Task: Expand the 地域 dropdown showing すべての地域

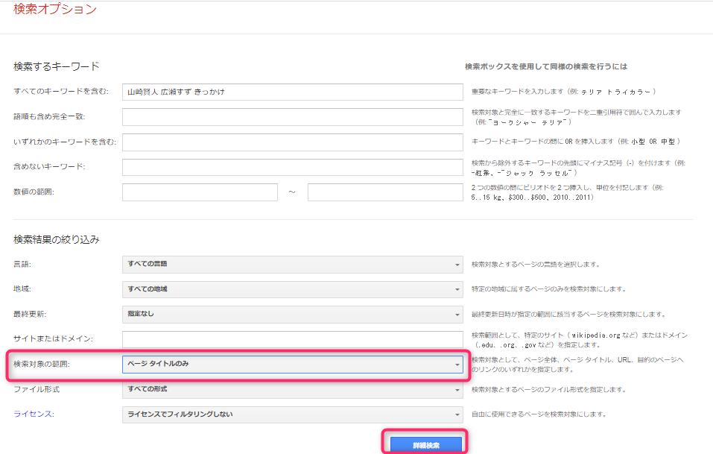Action: (x=292, y=289)
